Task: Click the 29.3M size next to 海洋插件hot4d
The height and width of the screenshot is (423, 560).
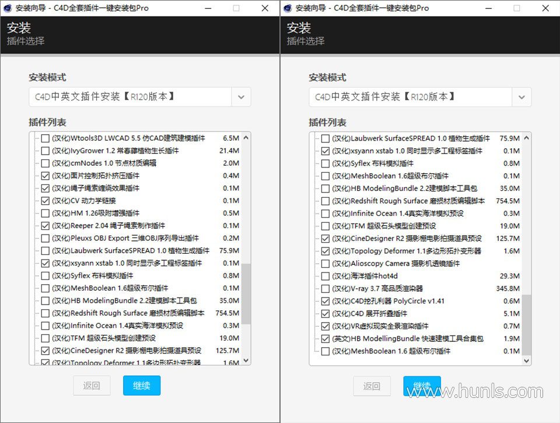Action: point(510,276)
